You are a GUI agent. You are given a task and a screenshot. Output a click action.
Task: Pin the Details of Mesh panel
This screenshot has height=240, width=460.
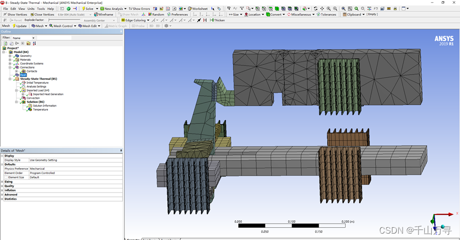[x=121, y=151]
